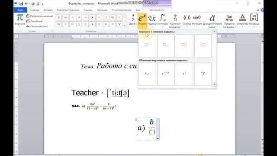The width and height of the screenshot is (277, 156).
Task: Select the Вид ribbon tab
Action: point(138,10)
